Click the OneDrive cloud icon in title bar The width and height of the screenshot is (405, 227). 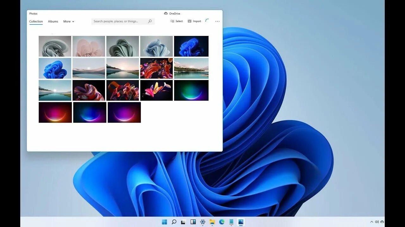coord(166,14)
